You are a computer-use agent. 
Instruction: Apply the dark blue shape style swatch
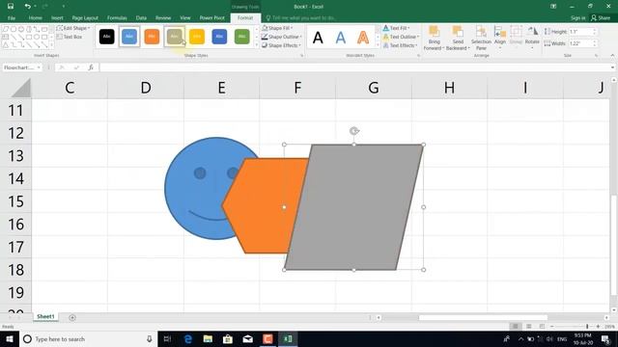point(219,37)
